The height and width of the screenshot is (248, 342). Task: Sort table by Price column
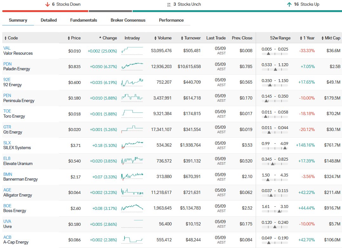click(74, 38)
